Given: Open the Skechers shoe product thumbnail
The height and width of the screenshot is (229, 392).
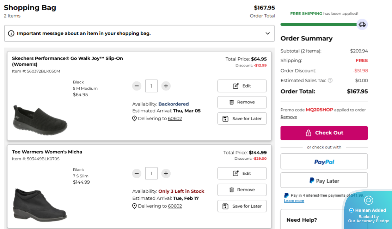Looking at the screenshot, I should [x=40, y=120].
